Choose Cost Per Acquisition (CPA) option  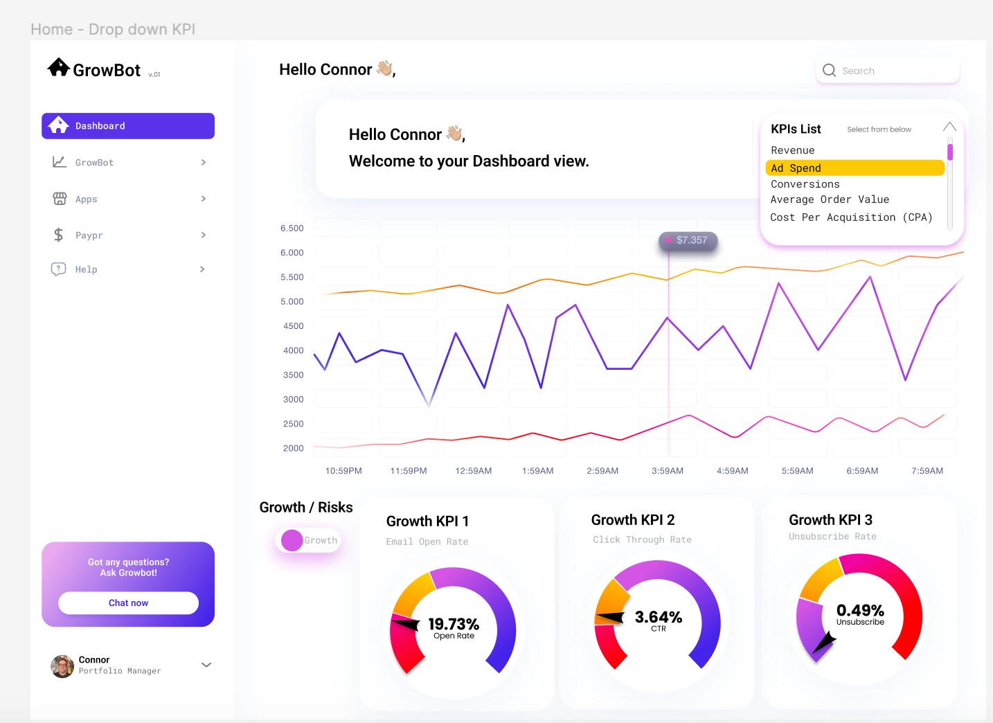coord(850,217)
